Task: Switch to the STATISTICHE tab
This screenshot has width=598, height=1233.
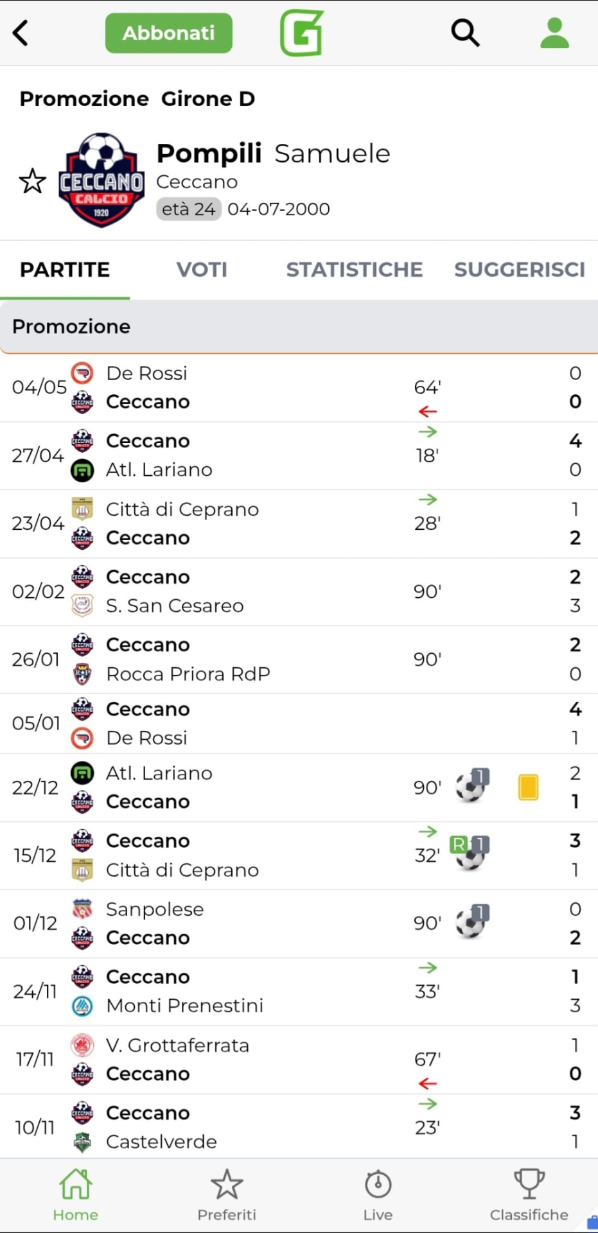Action: (354, 269)
